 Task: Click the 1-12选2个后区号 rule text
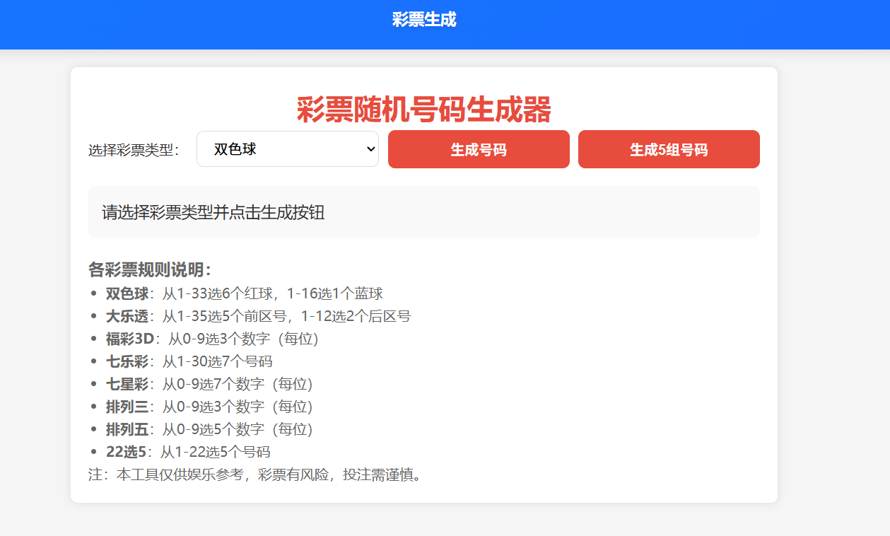coord(356,316)
